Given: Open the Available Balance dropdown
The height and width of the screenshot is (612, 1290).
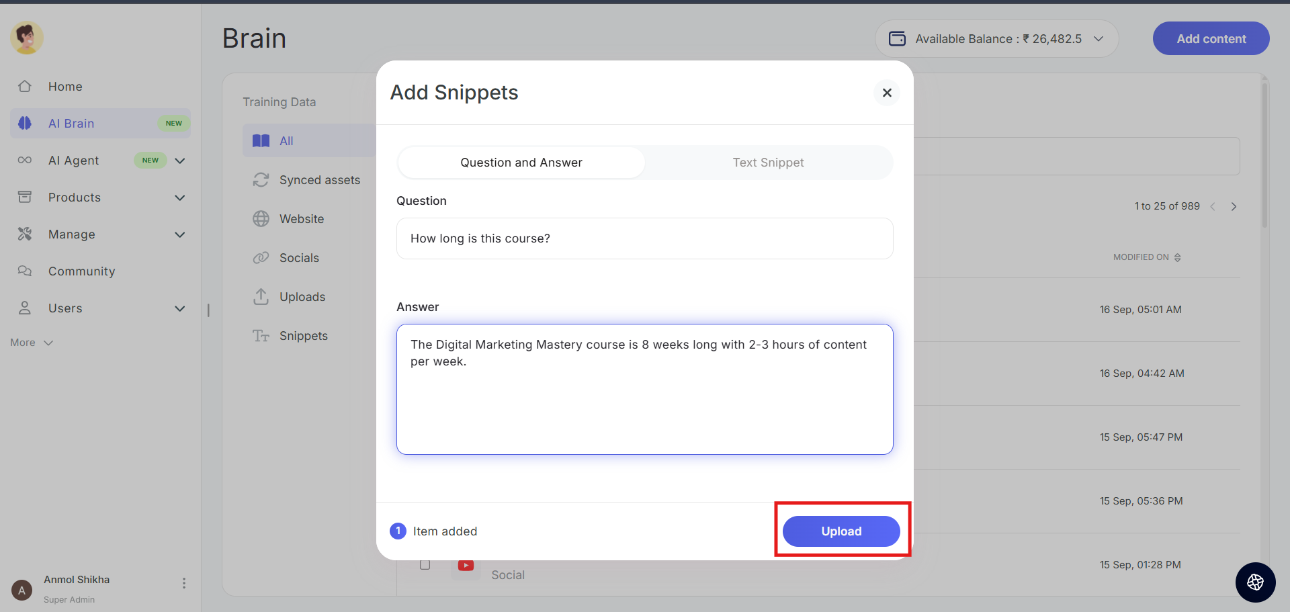Looking at the screenshot, I should 1099,39.
